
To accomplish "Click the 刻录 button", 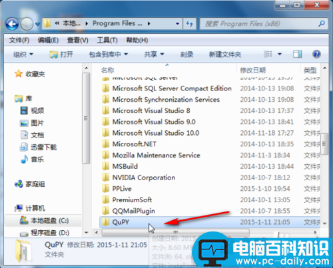I will coord(186,55).
